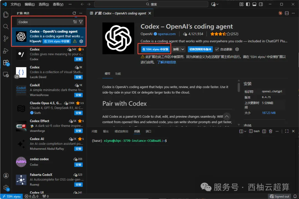Open the Ports panel tab
This screenshot has height=199, width=299.
[x=148, y=131]
